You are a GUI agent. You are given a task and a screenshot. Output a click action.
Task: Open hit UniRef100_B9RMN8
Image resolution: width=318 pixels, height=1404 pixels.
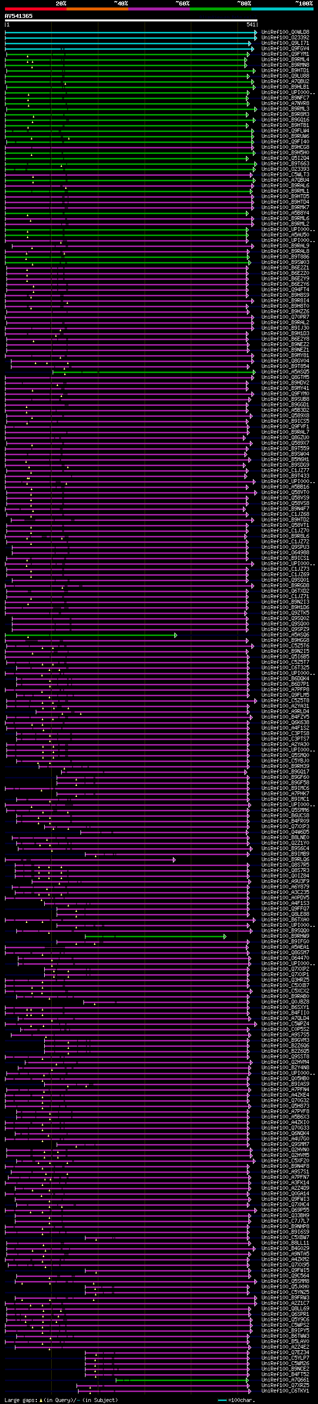285,65
